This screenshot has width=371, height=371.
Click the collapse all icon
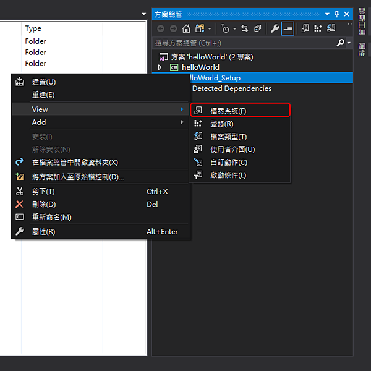(x=257, y=28)
